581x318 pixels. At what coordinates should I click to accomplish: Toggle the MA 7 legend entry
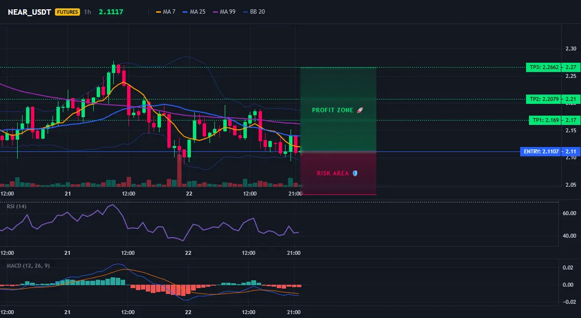(166, 12)
